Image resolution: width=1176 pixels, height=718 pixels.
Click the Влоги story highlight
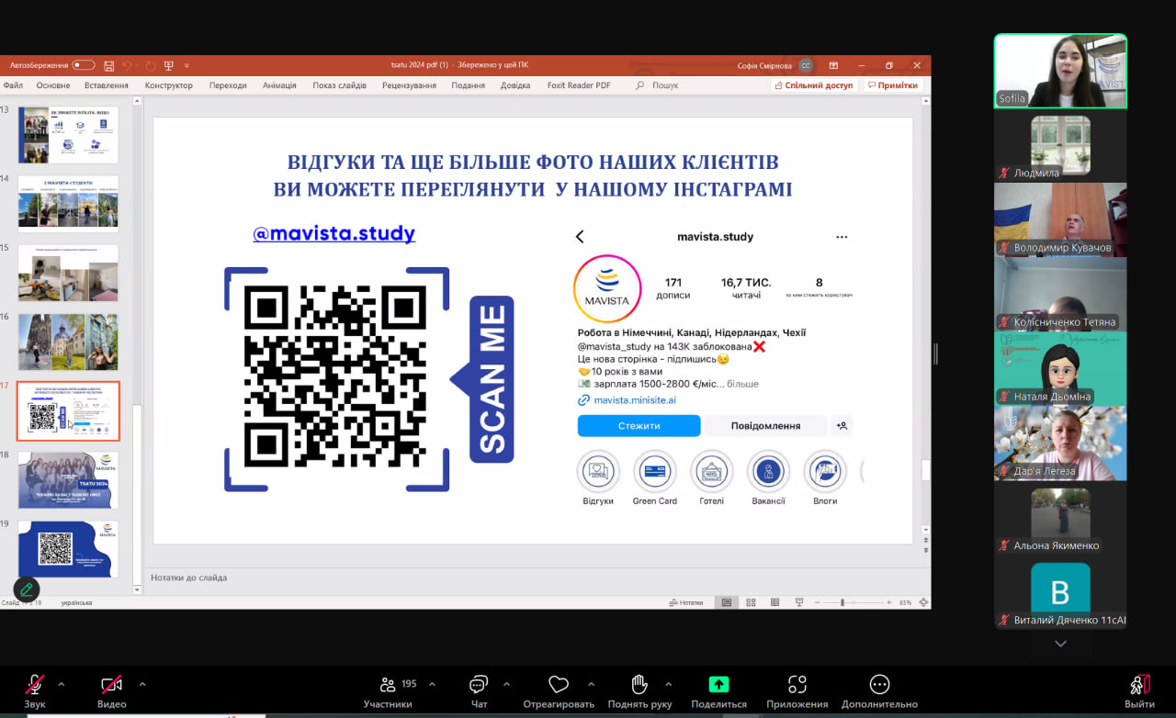825,472
